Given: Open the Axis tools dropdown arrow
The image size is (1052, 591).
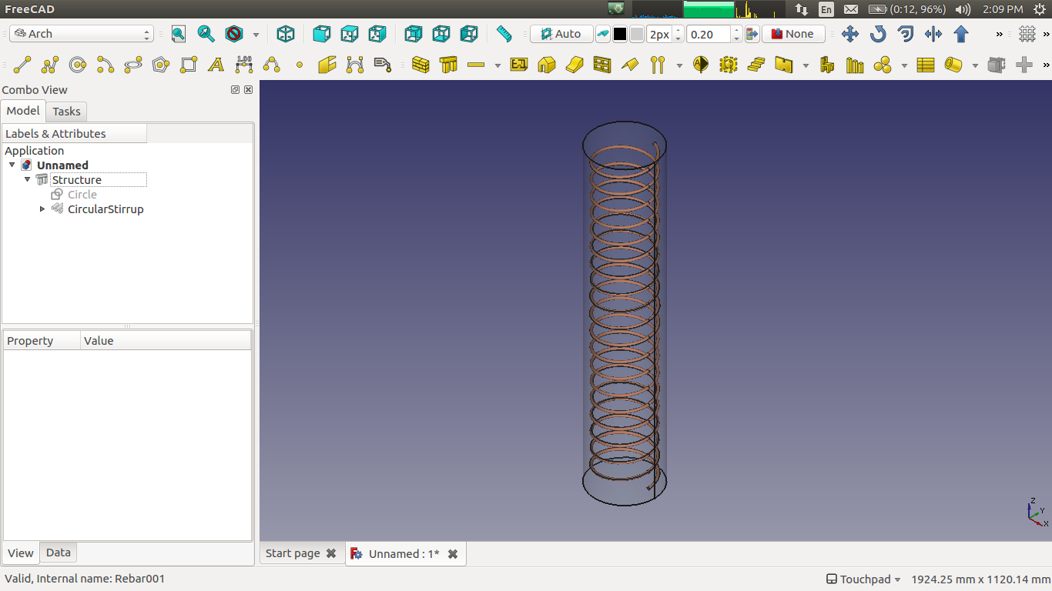Looking at the screenshot, I should click(x=679, y=65).
